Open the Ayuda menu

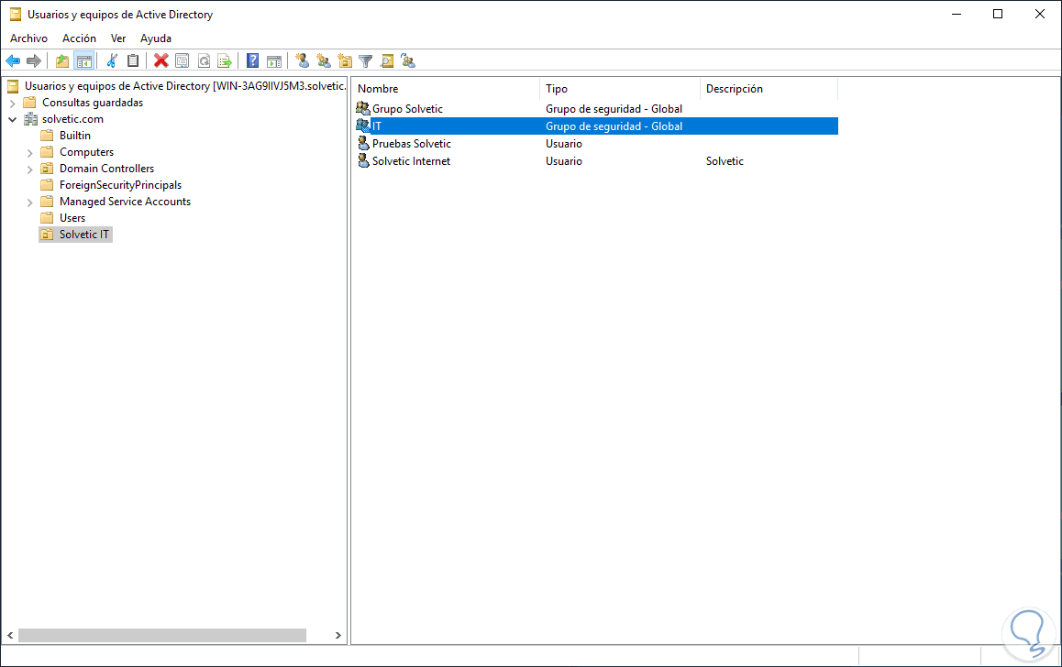pos(156,38)
